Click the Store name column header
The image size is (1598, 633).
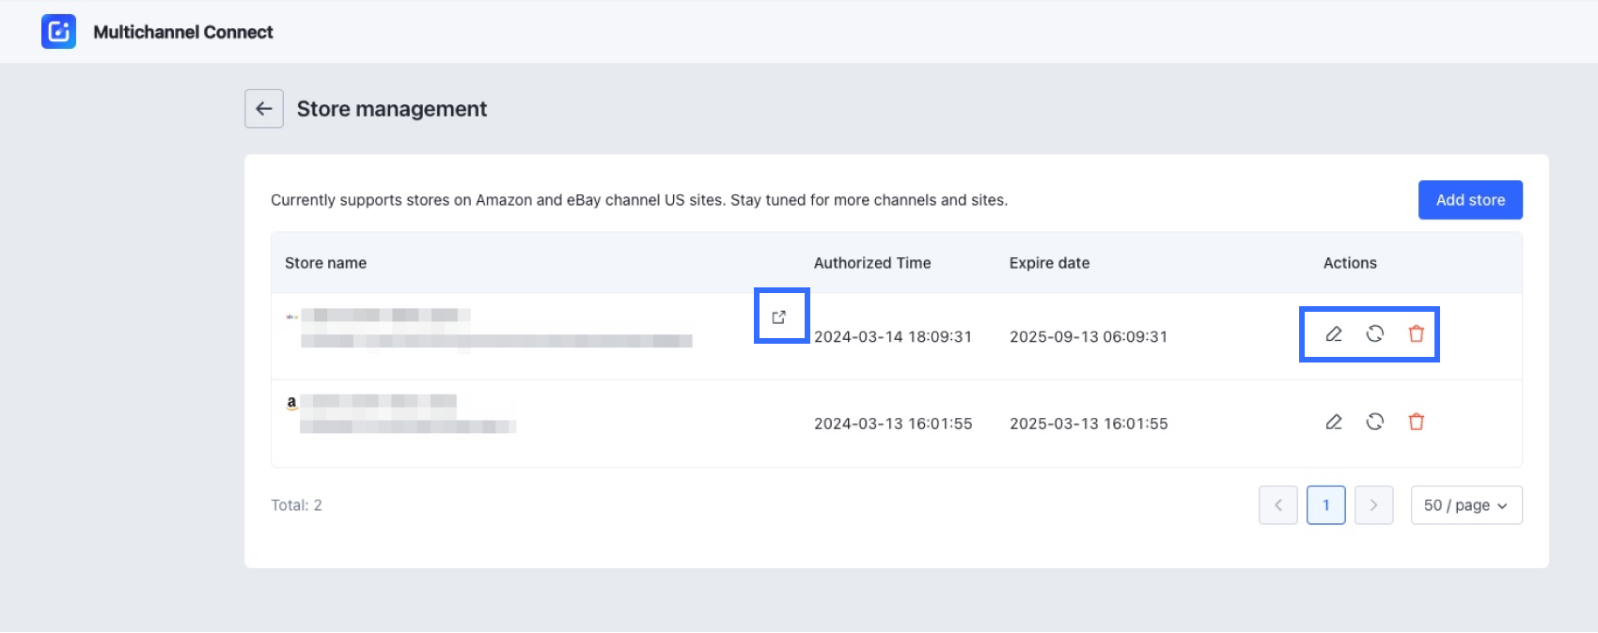[x=325, y=263]
